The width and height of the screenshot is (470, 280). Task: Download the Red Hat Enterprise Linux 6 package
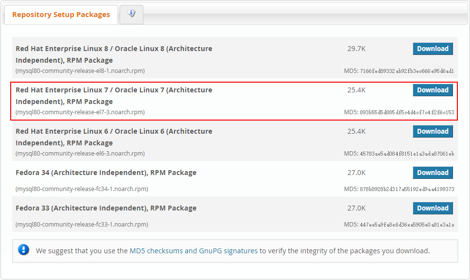(433, 131)
